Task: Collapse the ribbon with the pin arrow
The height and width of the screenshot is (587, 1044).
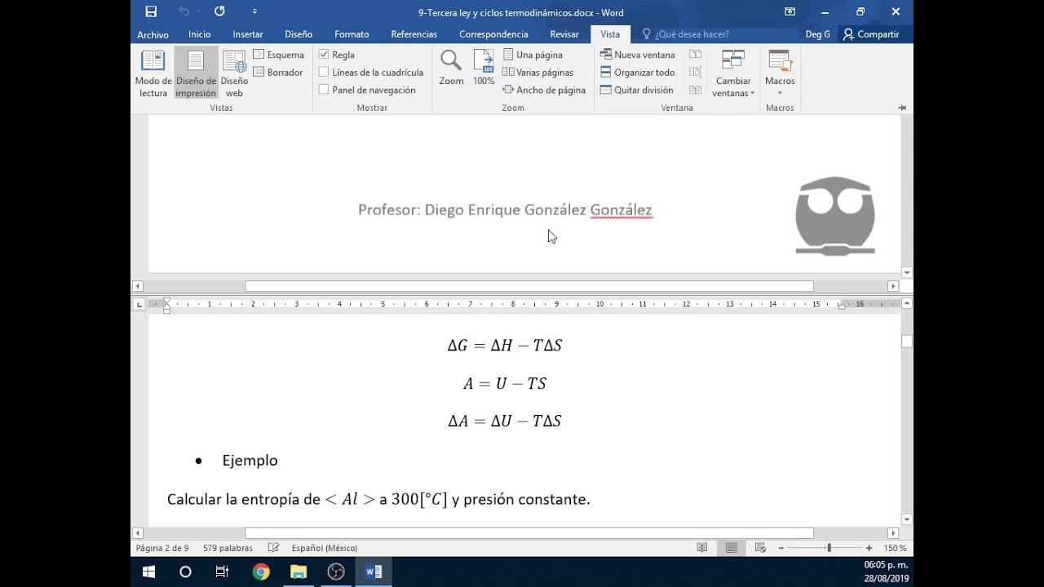Action: point(902,108)
